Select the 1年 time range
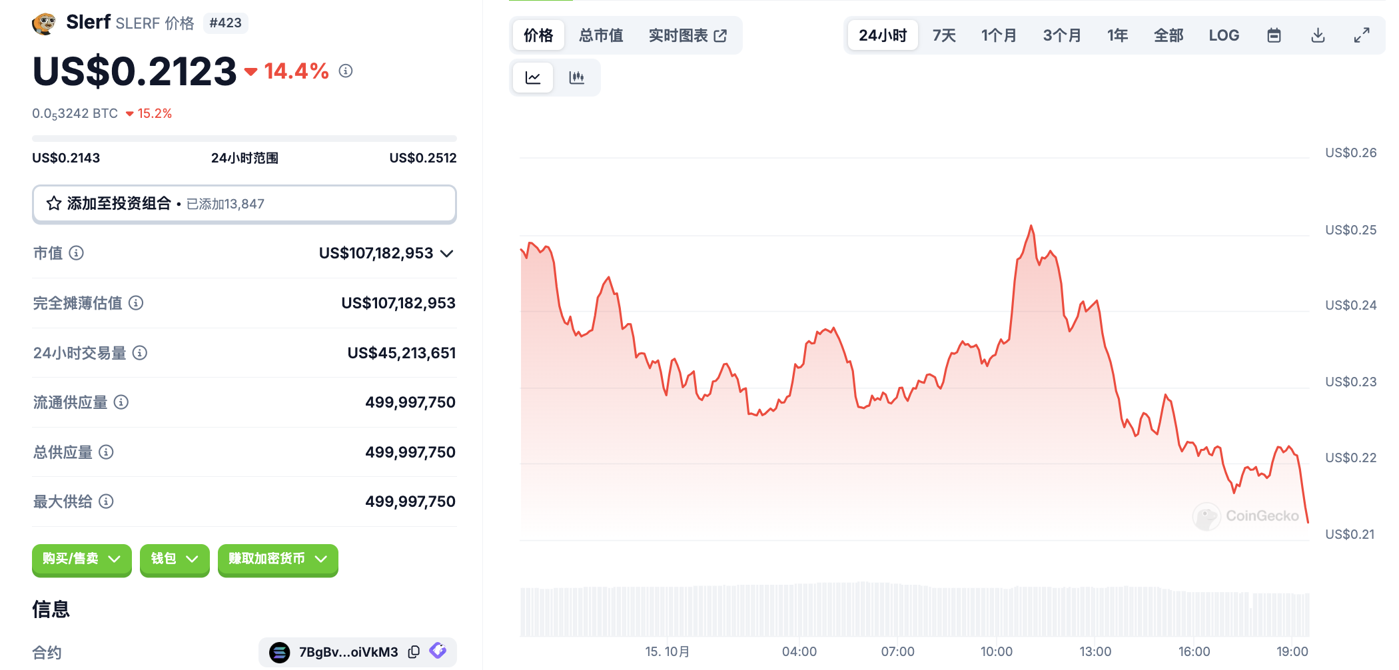This screenshot has height=670, width=1399. (1117, 35)
